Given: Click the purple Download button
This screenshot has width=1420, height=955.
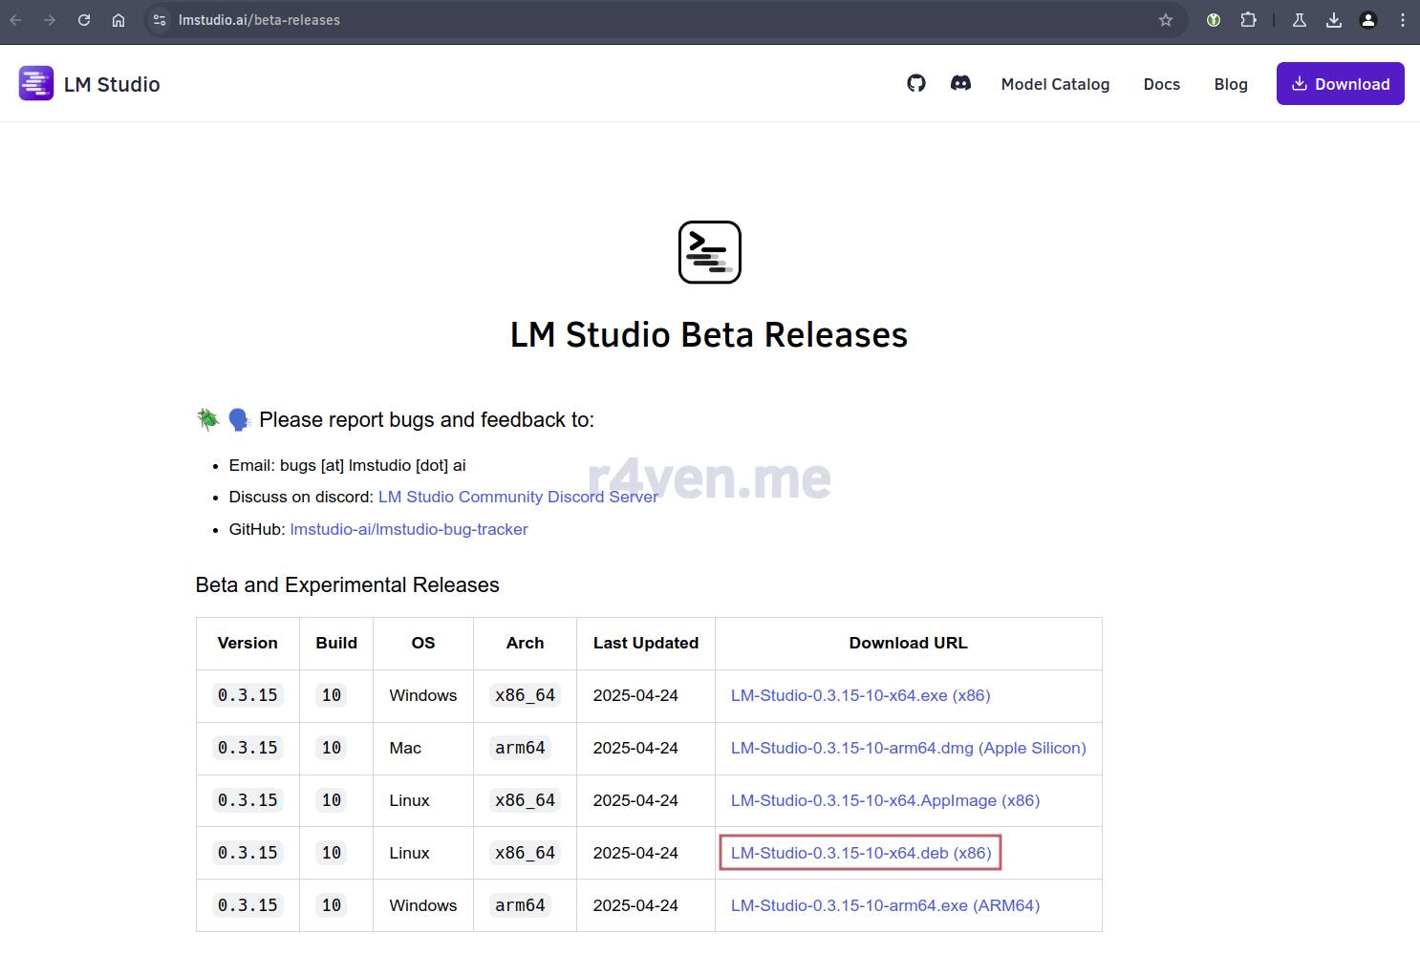Looking at the screenshot, I should click(1340, 84).
